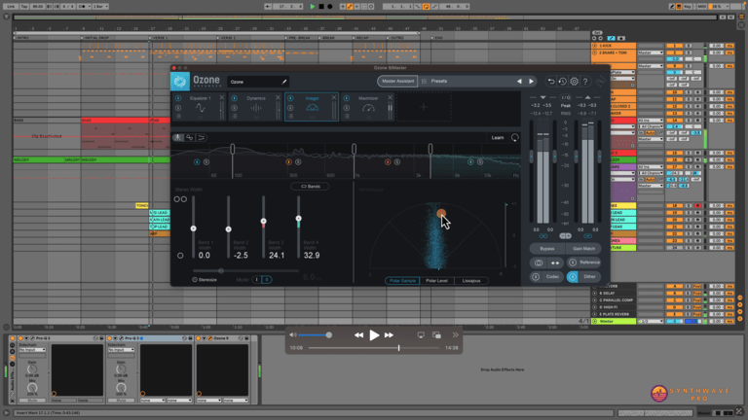Click the Imager reset circular arrow icon

(x=514, y=138)
